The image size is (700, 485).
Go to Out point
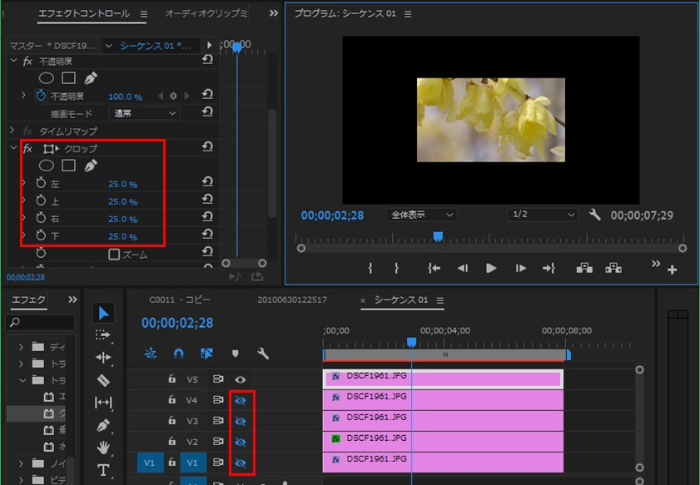(549, 268)
